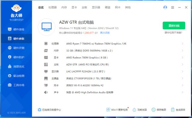Click the motherboard icon

46,64
